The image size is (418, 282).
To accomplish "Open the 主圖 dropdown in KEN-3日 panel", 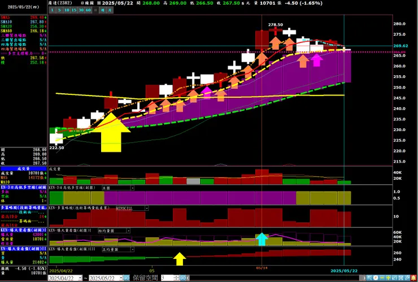I will tap(132, 188).
